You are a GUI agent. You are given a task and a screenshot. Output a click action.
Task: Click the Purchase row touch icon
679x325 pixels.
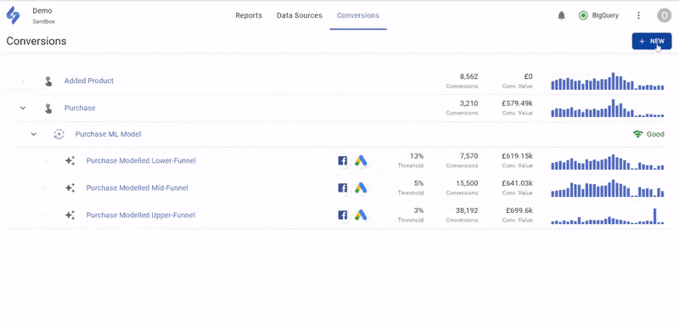click(x=48, y=108)
